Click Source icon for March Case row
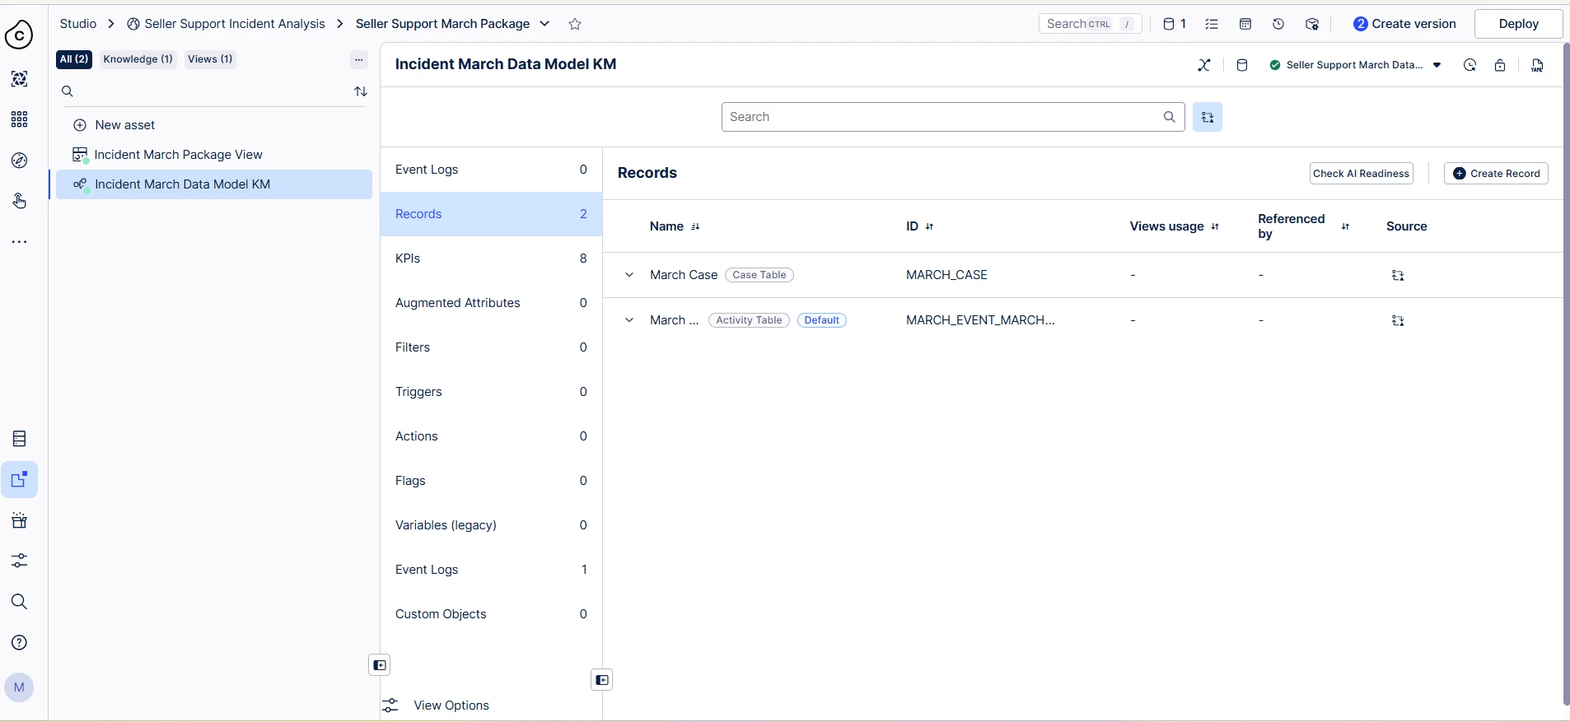This screenshot has width=1570, height=722. coord(1398,276)
